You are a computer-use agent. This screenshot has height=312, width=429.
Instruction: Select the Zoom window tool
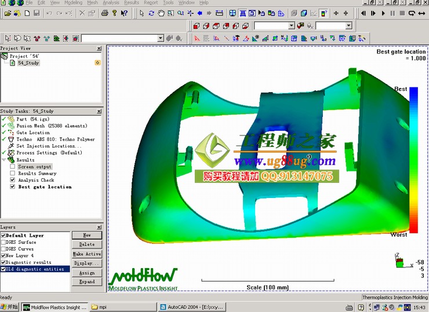pyautogui.click(x=170, y=13)
